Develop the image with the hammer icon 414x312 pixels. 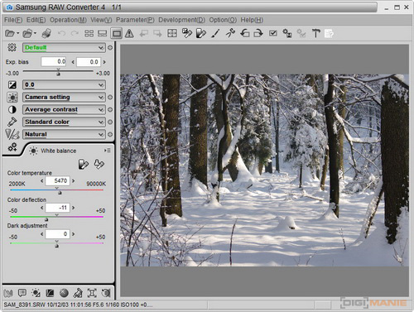(315, 33)
